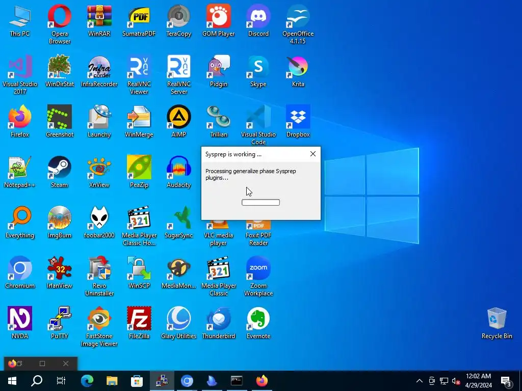Click the IrfanView desktop shortcut

click(59, 273)
